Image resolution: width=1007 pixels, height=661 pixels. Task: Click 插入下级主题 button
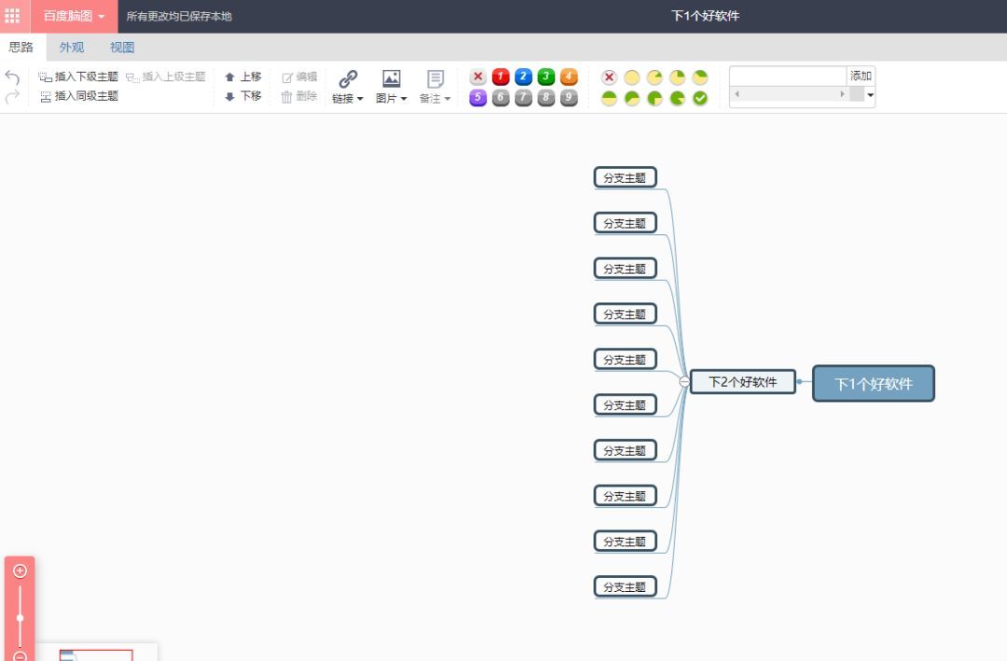click(x=78, y=76)
